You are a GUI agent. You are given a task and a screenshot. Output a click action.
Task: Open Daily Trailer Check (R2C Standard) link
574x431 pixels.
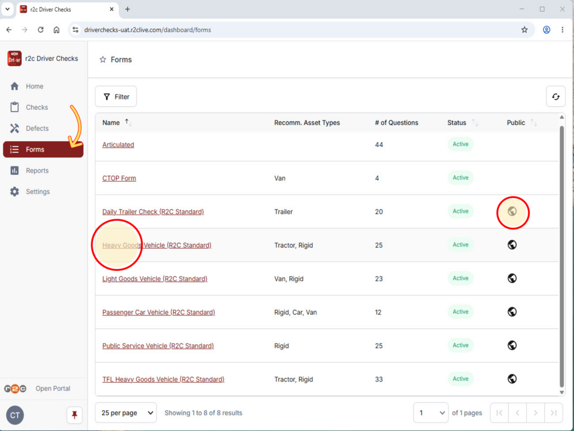tap(153, 211)
